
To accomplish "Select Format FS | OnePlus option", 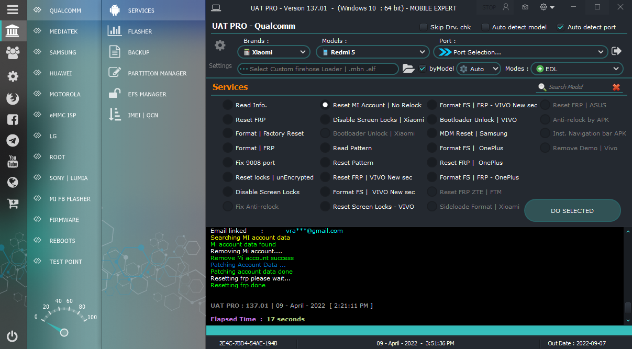I will [x=432, y=148].
